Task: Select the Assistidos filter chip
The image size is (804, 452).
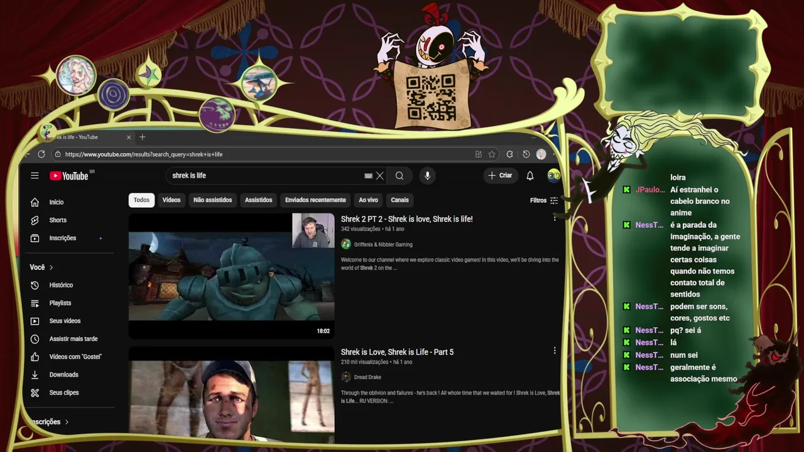Action: [259, 200]
